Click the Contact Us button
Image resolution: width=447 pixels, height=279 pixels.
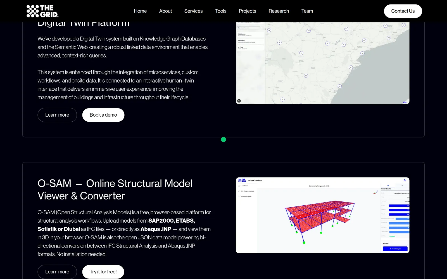tap(403, 11)
